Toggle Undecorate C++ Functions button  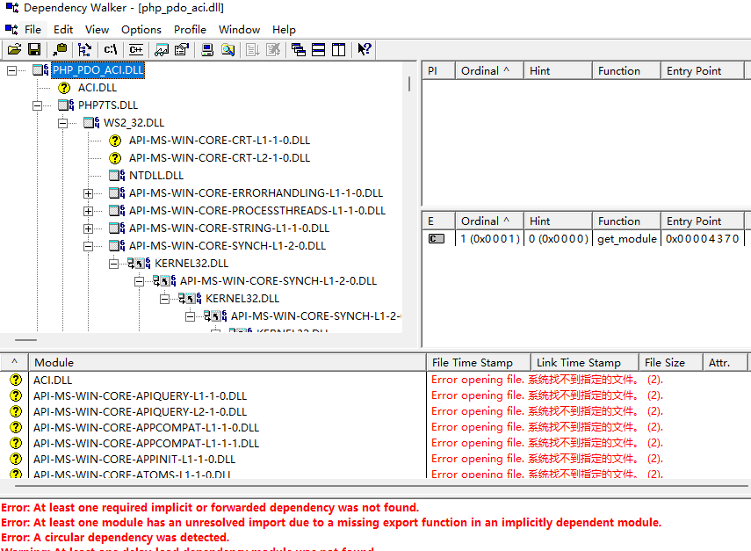click(x=134, y=49)
